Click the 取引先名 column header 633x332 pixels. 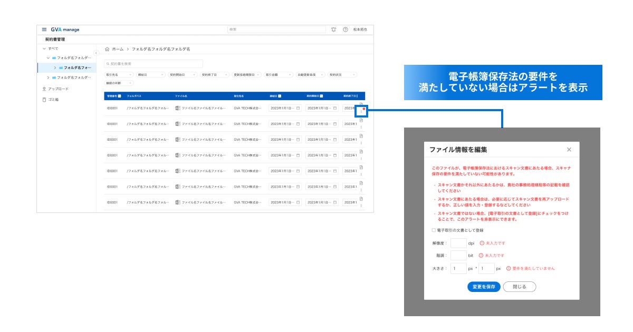pos(239,96)
